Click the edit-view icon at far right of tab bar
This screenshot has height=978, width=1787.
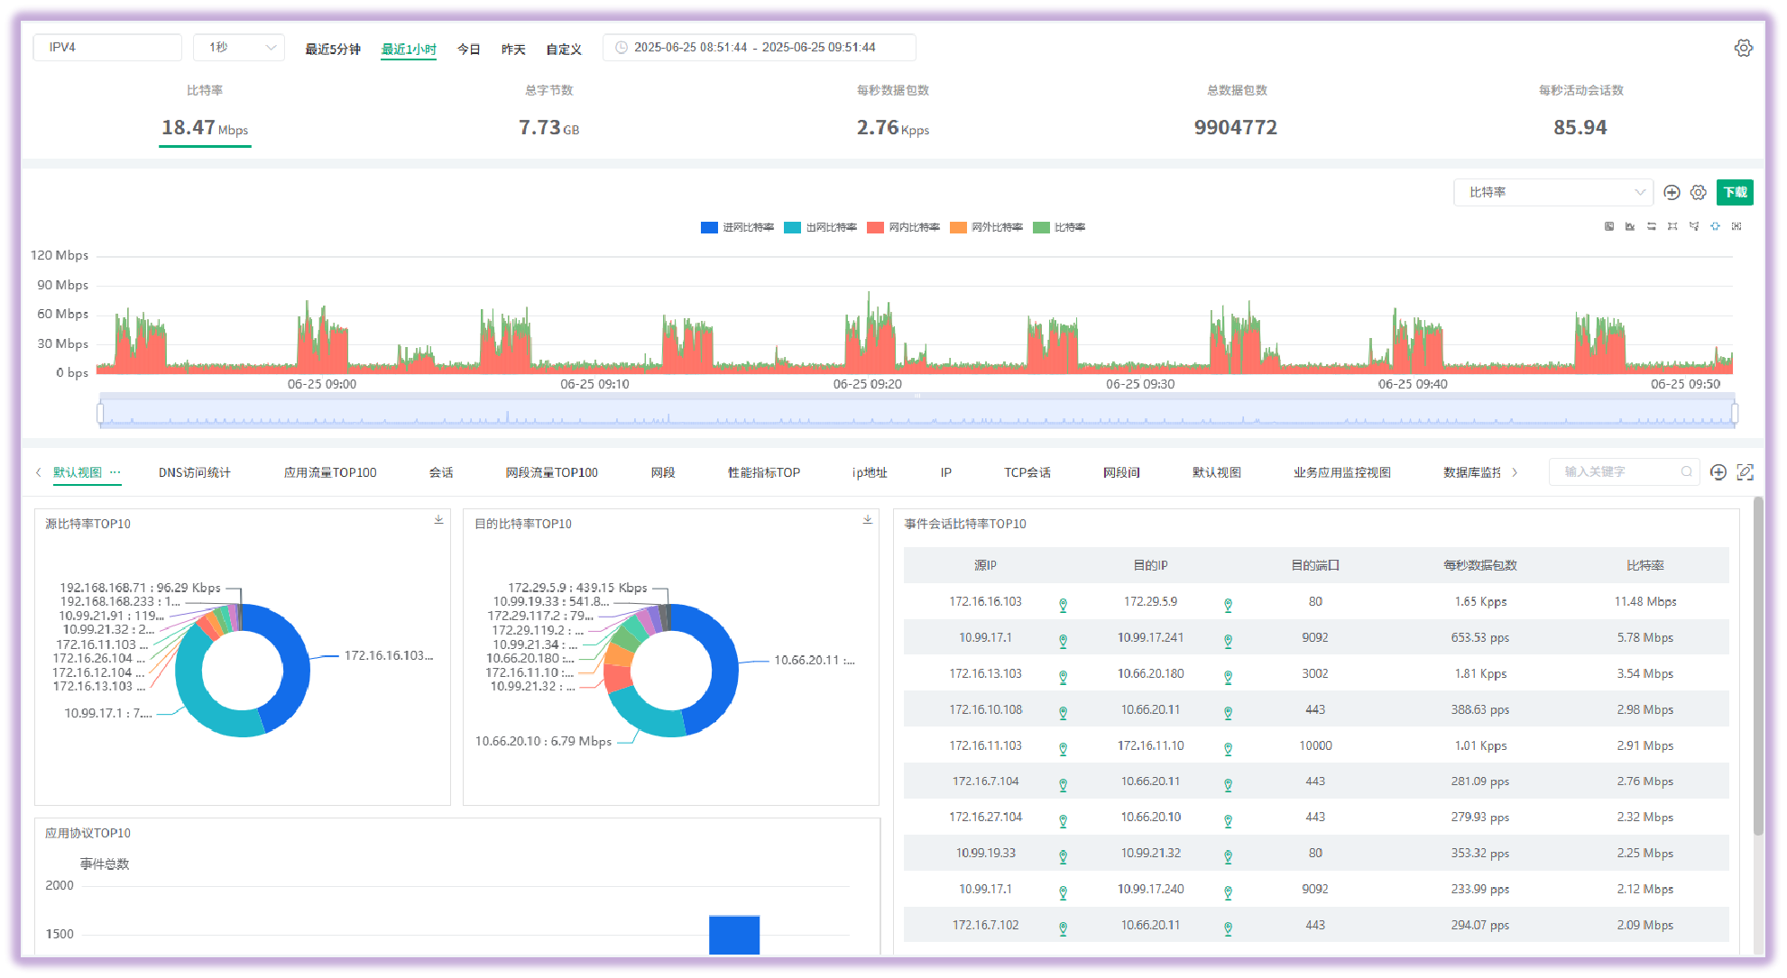coord(1746,472)
